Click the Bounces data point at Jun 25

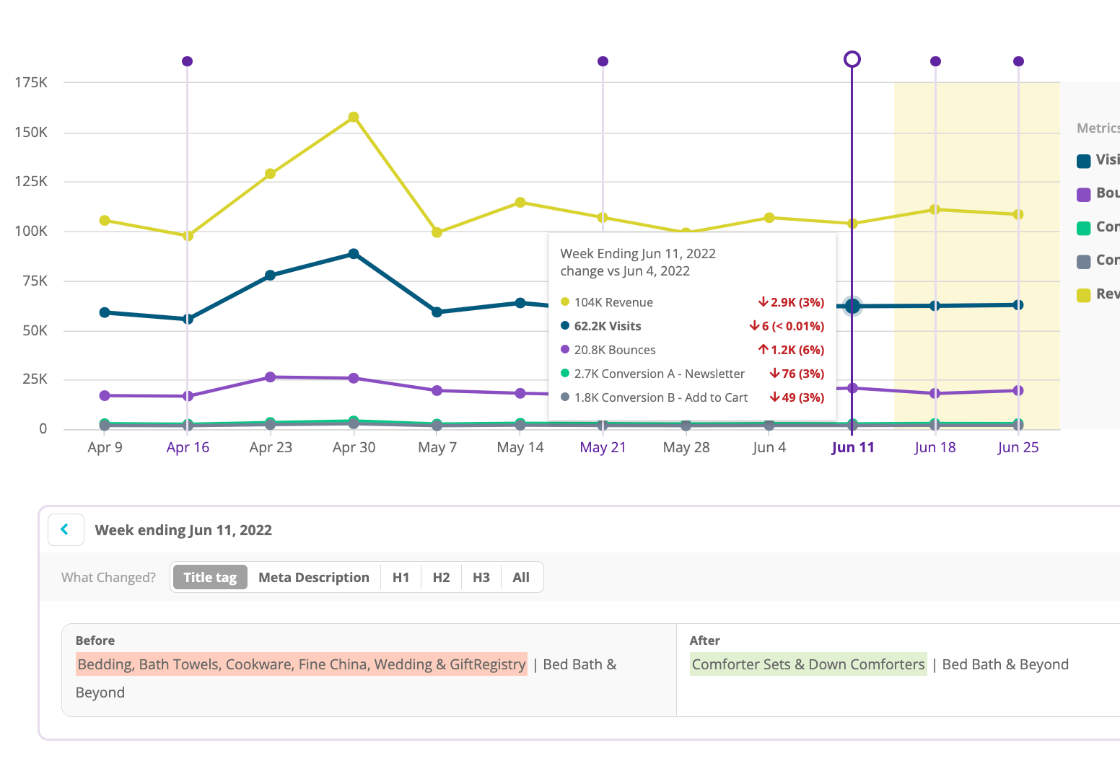coord(1018,390)
